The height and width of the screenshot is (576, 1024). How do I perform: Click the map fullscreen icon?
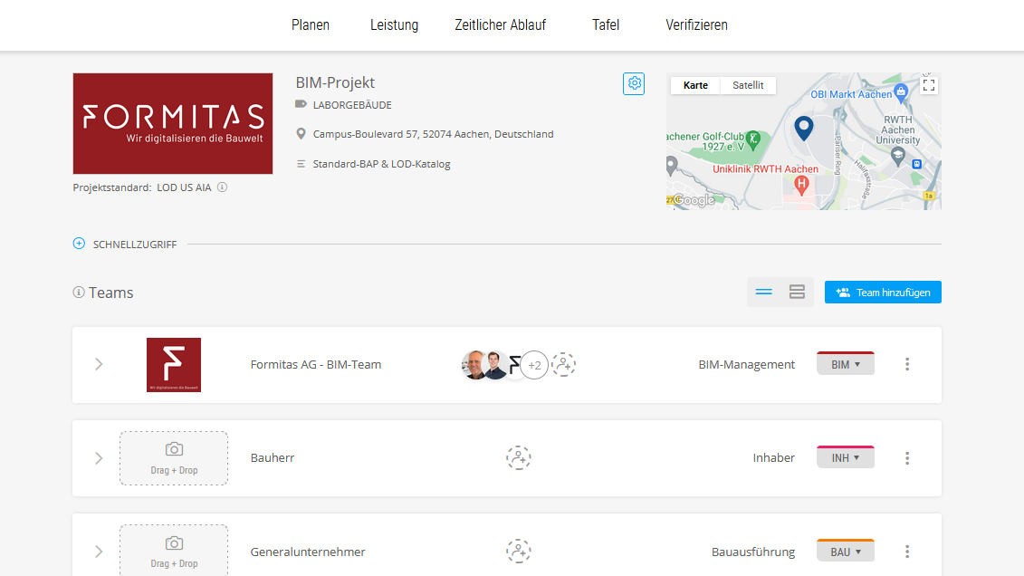(x=928, y=85)
